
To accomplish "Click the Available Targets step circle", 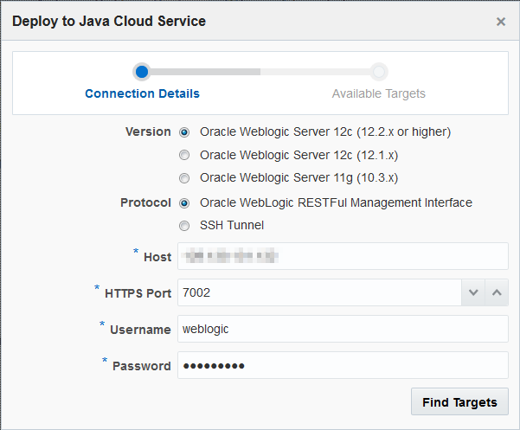I will coord(379,72).
